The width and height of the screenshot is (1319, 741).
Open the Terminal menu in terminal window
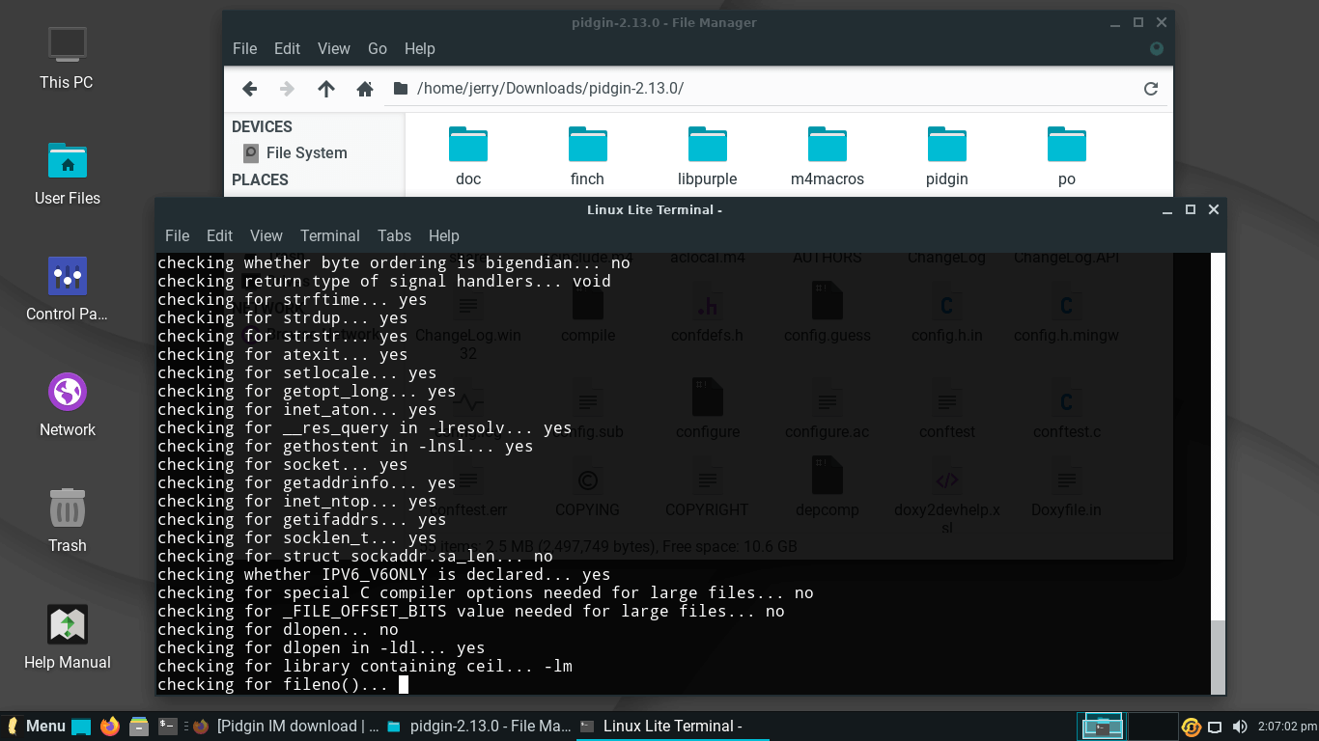[x=329, y=235]
